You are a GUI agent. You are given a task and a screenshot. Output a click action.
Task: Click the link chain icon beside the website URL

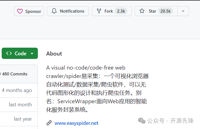(49, 123)
